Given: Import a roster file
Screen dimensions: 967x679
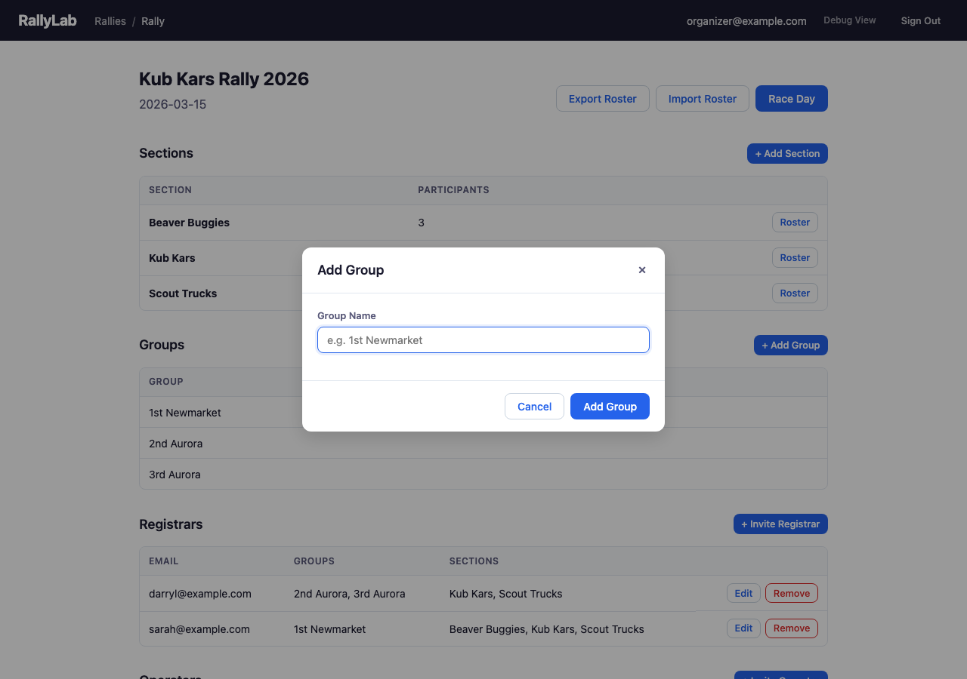Looking at the screenshot, I should 702,98.
